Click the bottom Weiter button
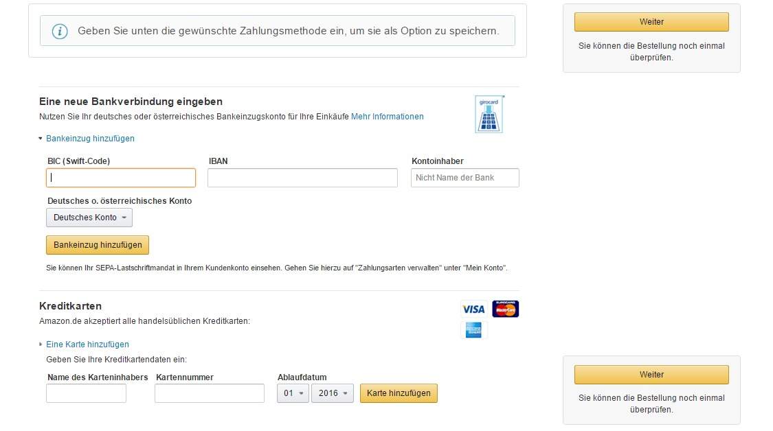The width and height of the screenshot is (773, 431). [x=651, y=374]
